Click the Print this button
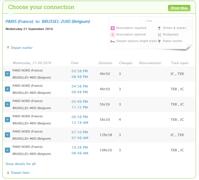 179,8
